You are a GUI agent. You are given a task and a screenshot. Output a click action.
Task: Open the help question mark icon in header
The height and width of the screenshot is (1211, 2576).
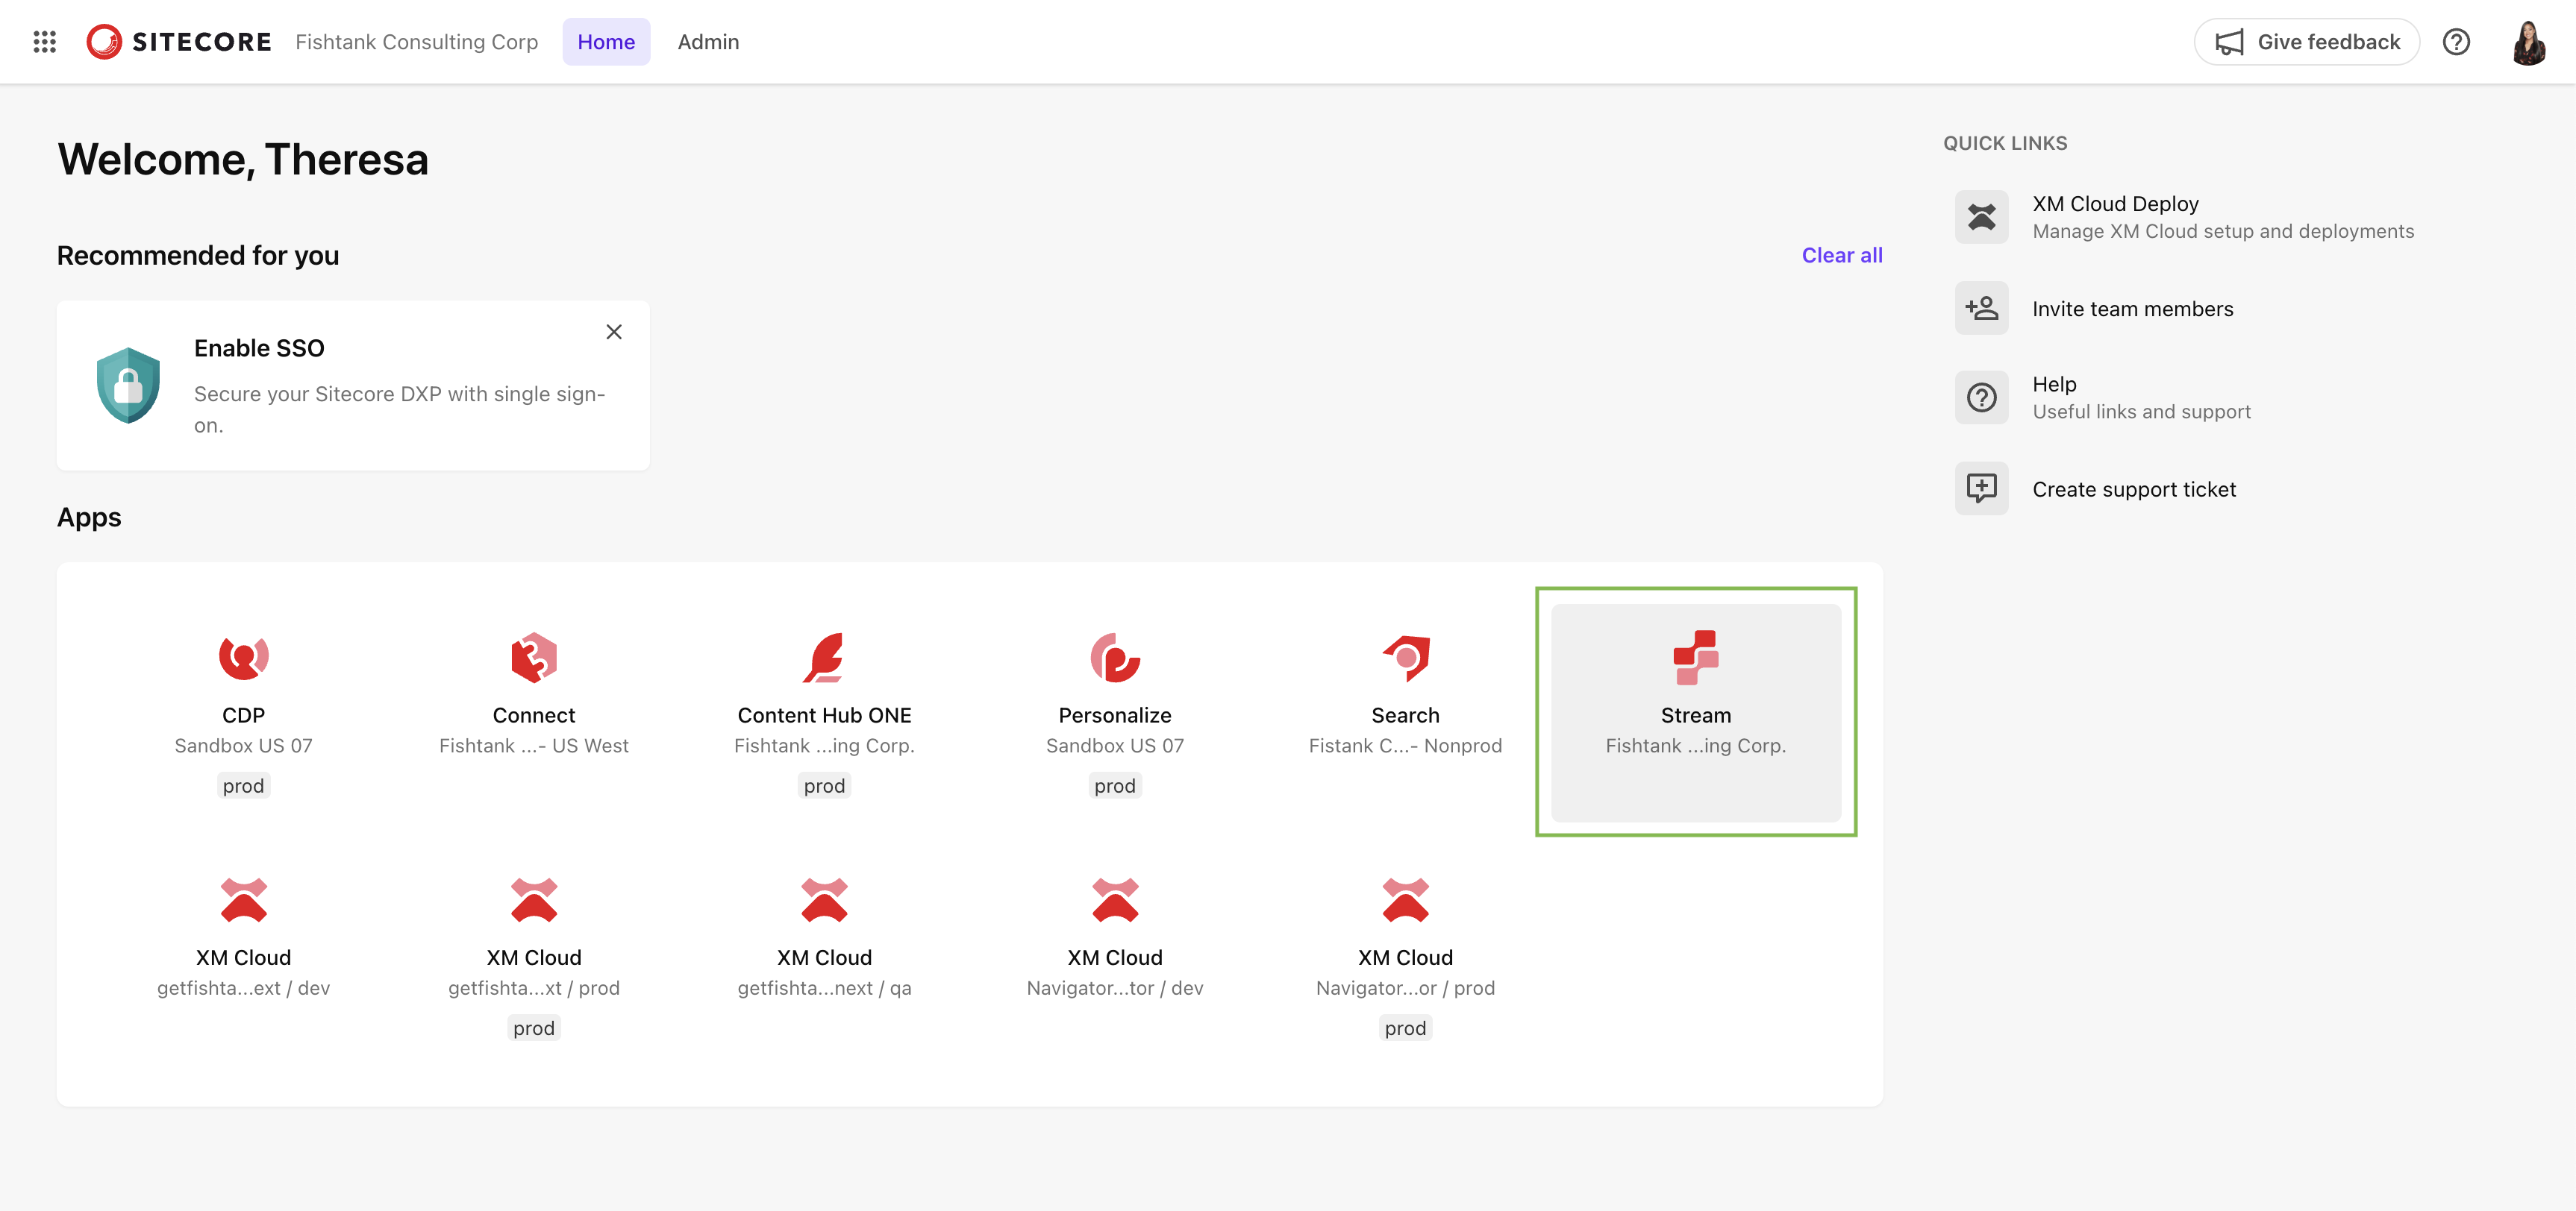[x=2456, y=42]
